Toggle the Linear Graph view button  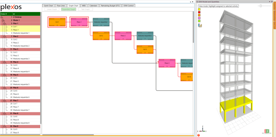(52, 9)
